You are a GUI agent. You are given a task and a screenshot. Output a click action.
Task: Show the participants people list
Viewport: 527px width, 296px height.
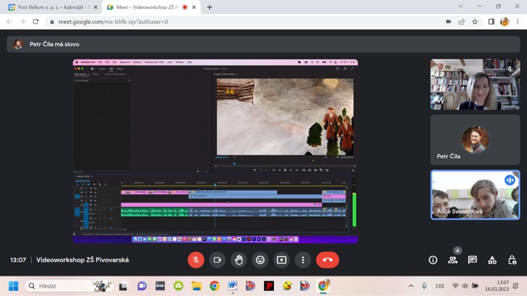[453, 260]
